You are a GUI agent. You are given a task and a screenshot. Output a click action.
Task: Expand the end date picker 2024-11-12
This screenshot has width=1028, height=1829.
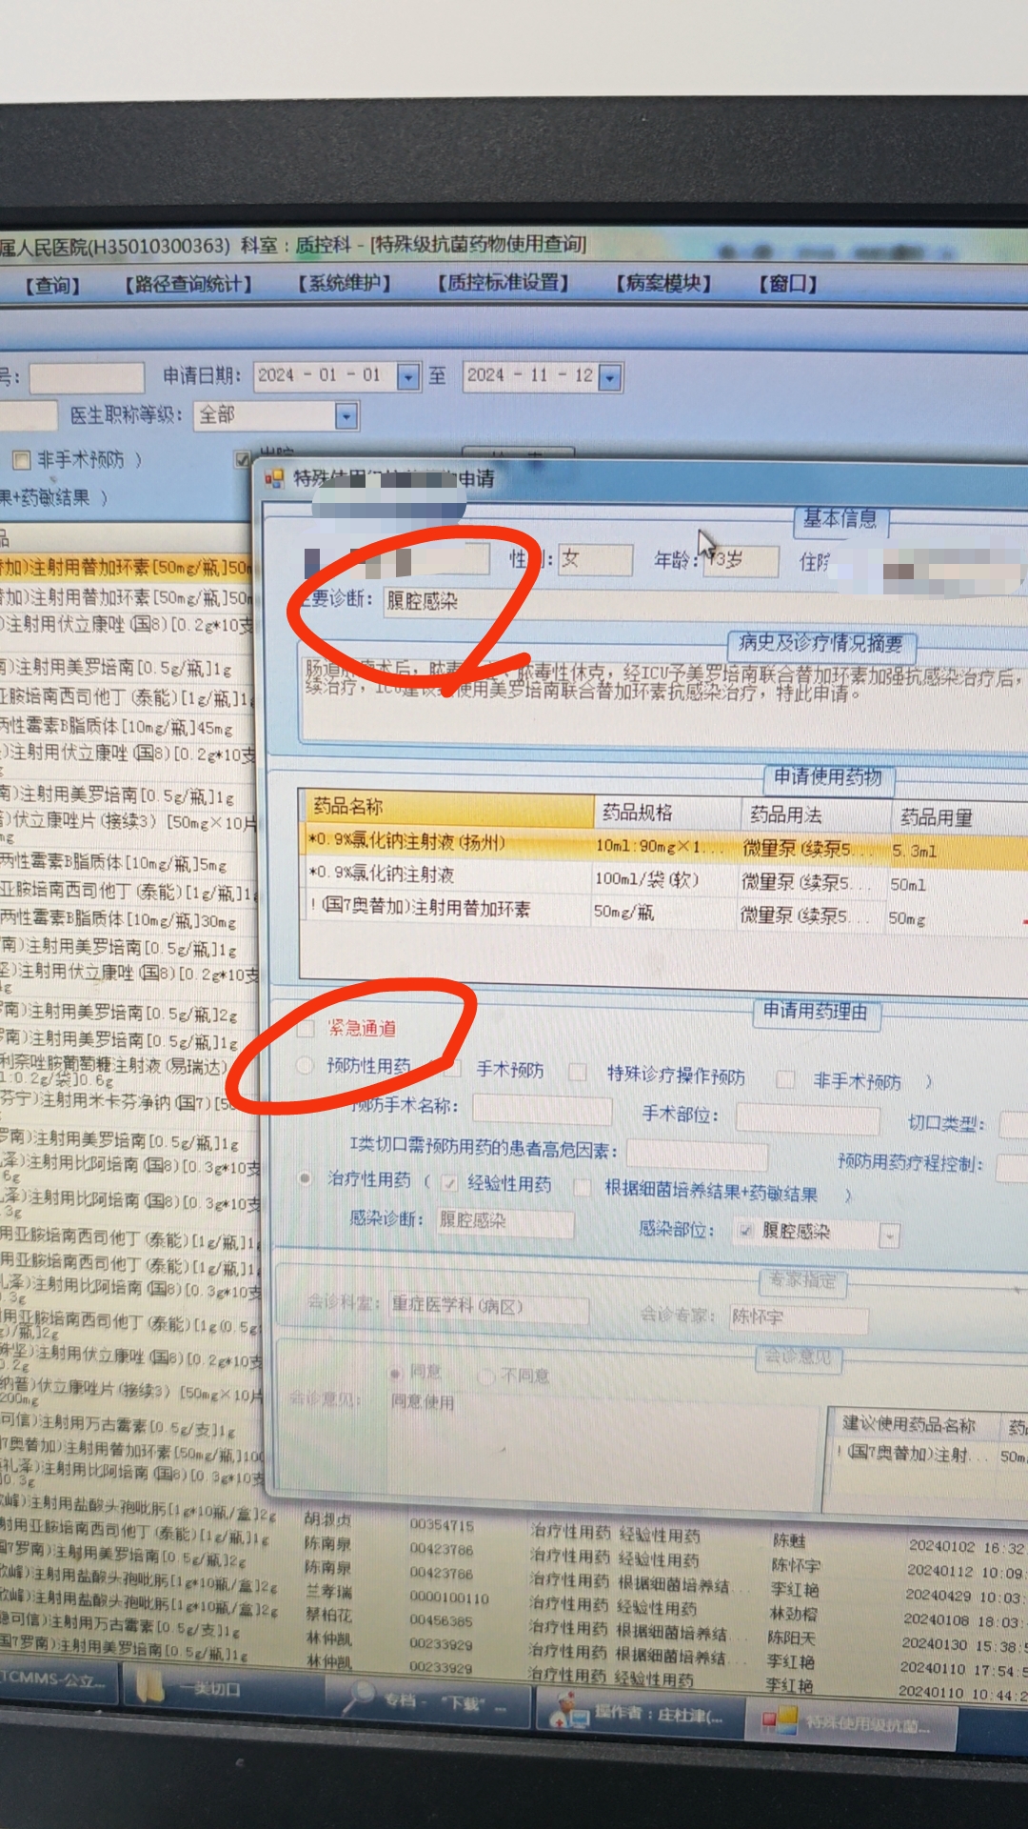pos(610,377)
